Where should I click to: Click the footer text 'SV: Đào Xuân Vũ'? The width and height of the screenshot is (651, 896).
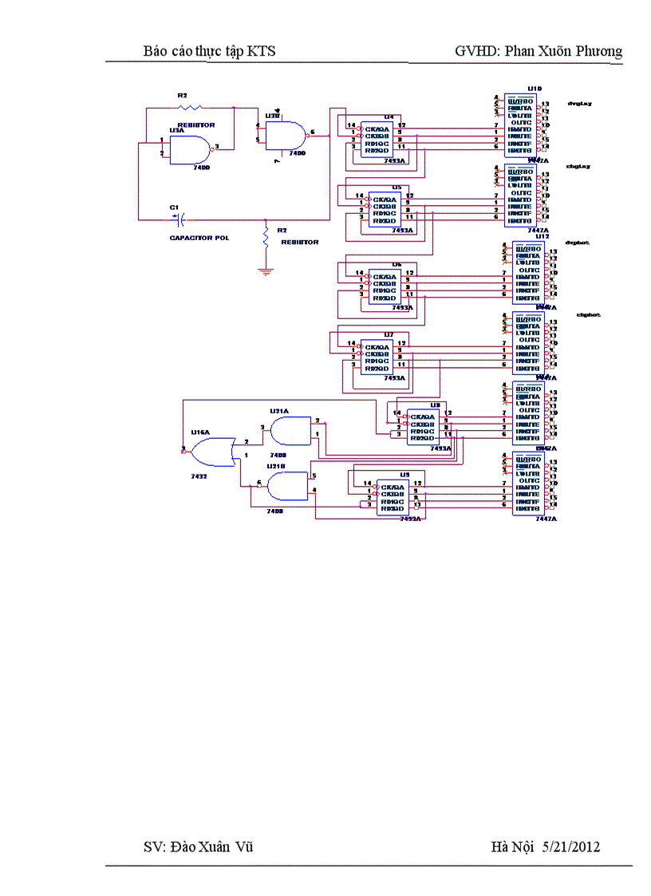click(x=198, y=847)
